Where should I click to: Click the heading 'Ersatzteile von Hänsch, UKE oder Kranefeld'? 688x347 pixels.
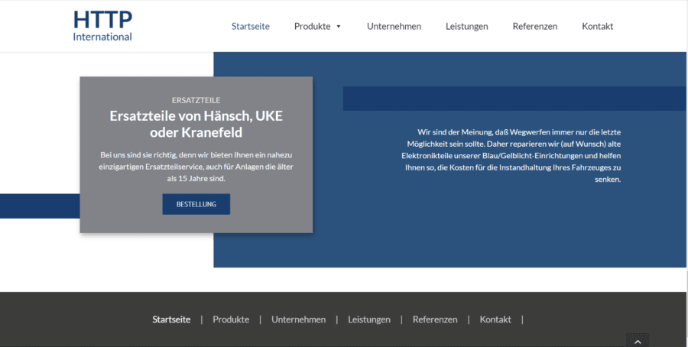coord(196,124)
